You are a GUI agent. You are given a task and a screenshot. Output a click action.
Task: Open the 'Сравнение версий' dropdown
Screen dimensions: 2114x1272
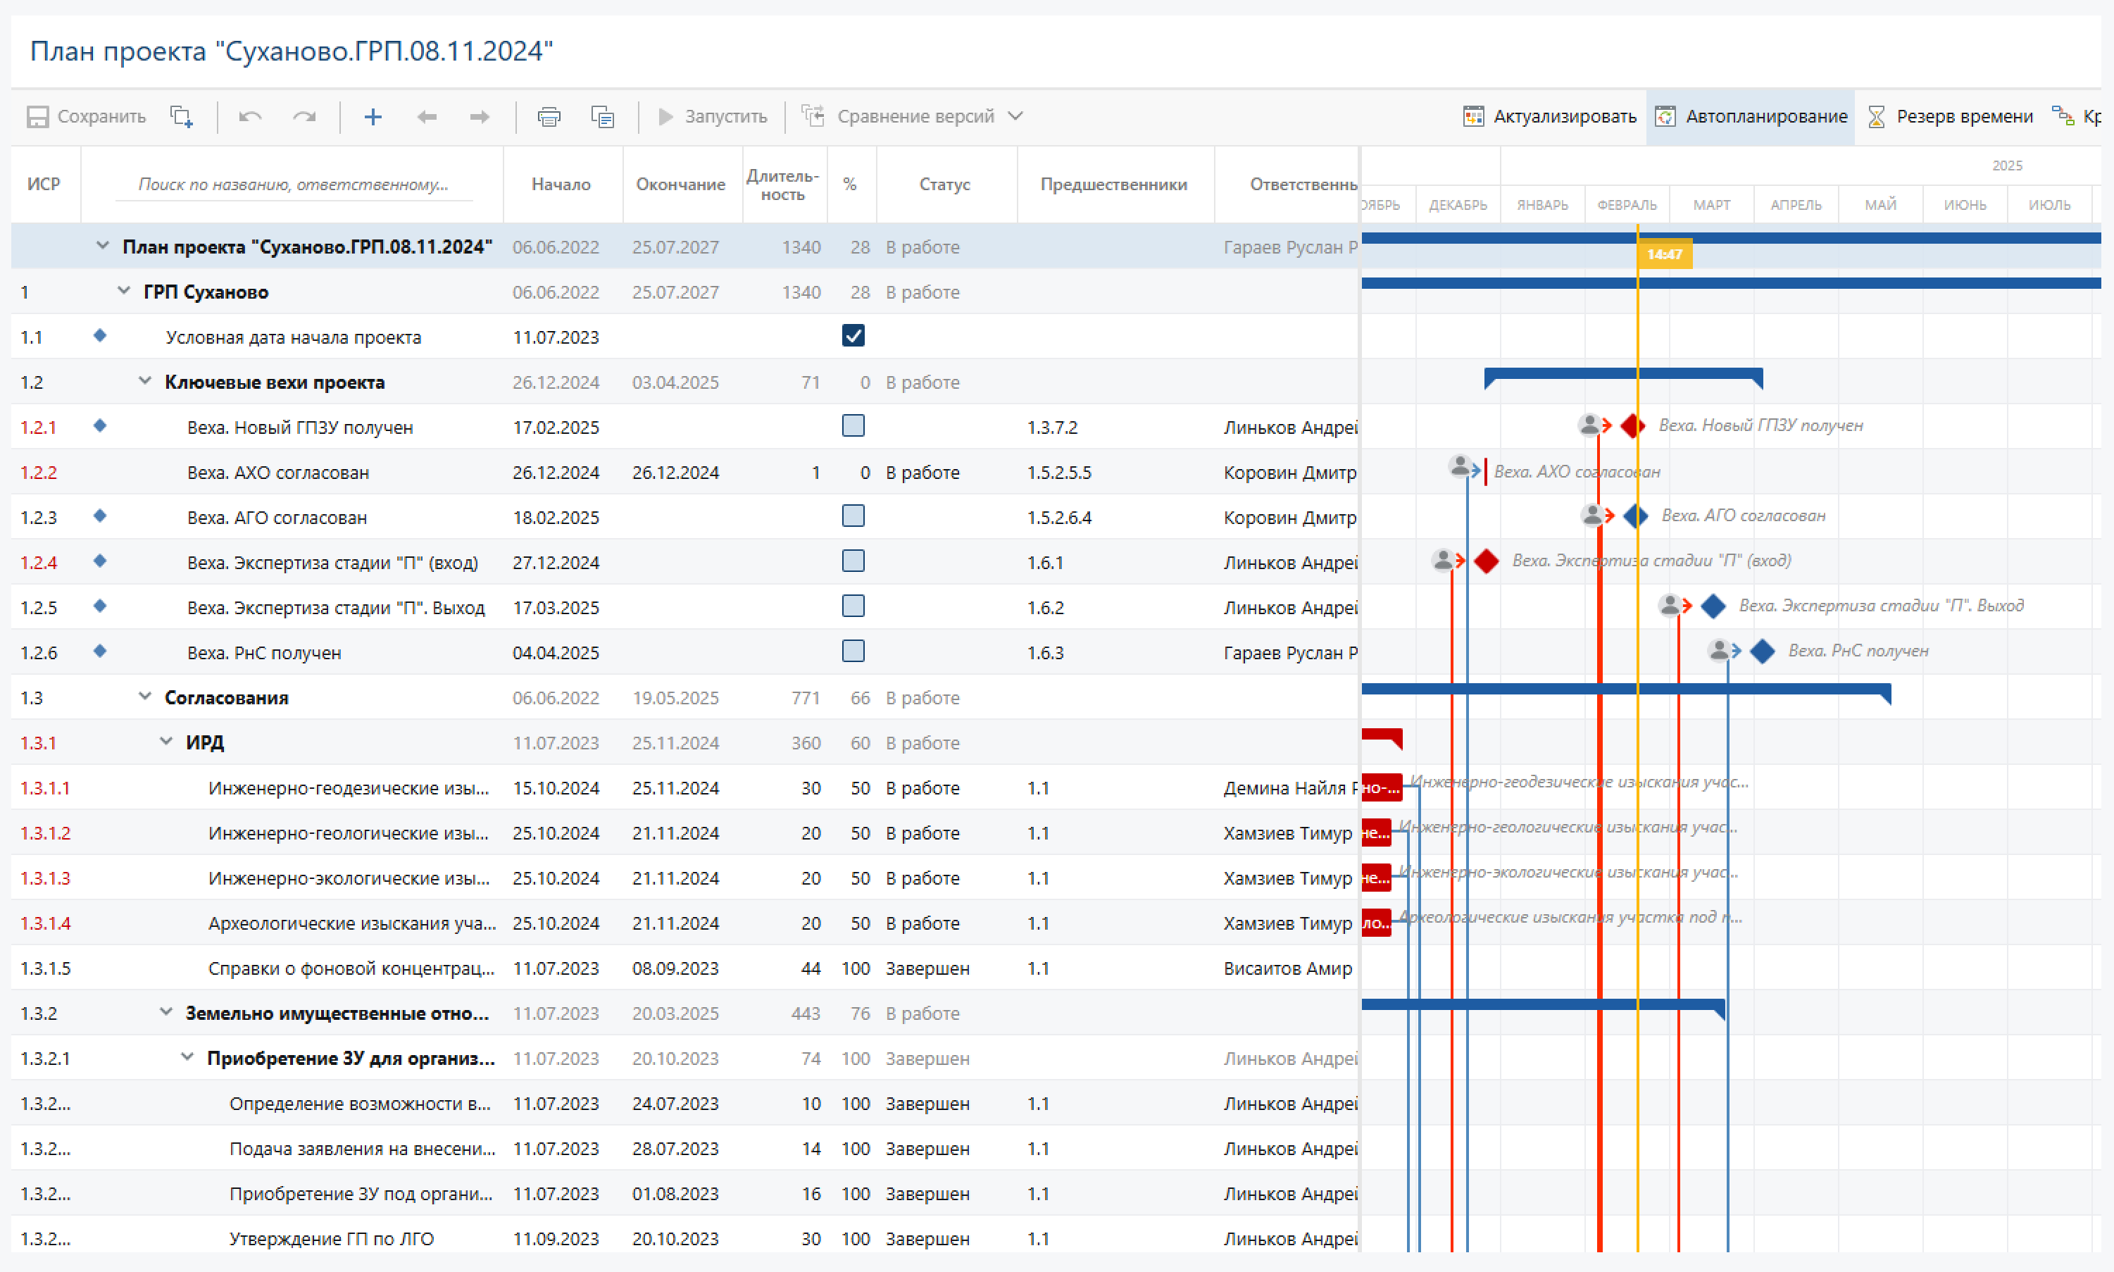1015,117
